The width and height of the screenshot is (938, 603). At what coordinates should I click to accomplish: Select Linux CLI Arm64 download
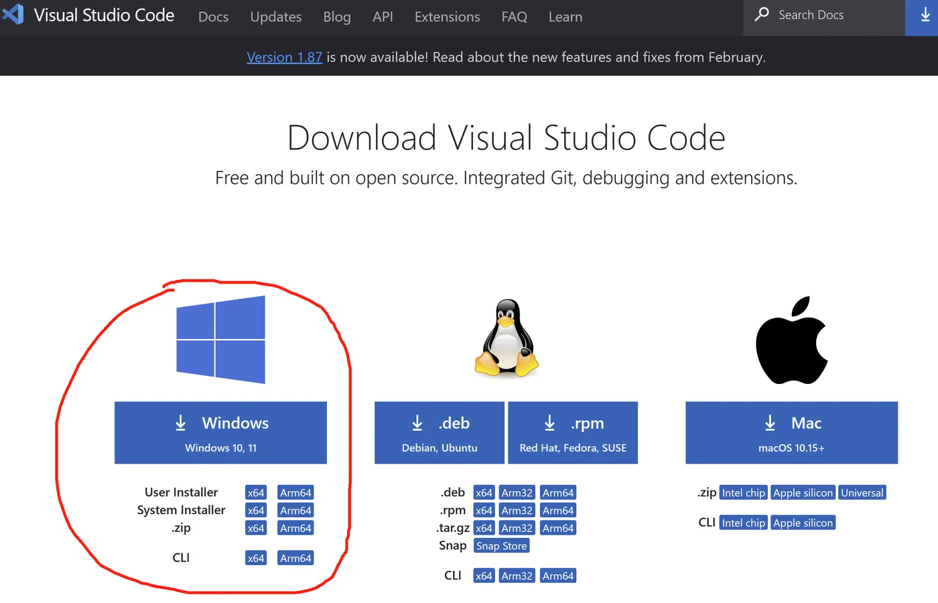pyautogui.click(x=558, y=576)
